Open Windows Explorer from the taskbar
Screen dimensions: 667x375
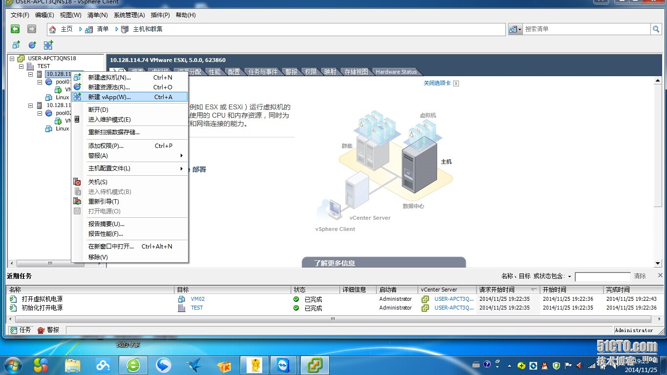tap(73, 365)
